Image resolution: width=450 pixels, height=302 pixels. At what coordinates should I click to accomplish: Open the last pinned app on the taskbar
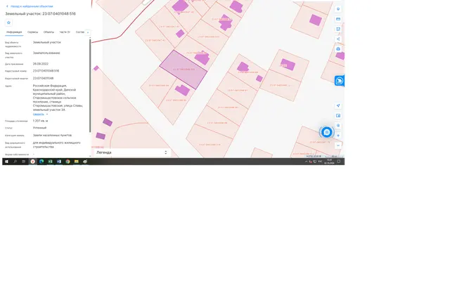point(85,162)
